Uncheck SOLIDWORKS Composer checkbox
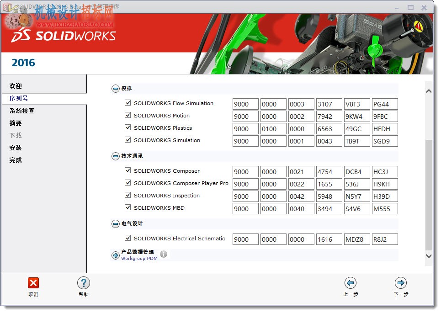Screen dimensions: 441x313 click(x=128, y=170)
